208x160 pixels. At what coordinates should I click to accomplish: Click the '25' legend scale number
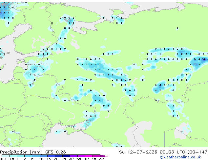coord(64,159)
